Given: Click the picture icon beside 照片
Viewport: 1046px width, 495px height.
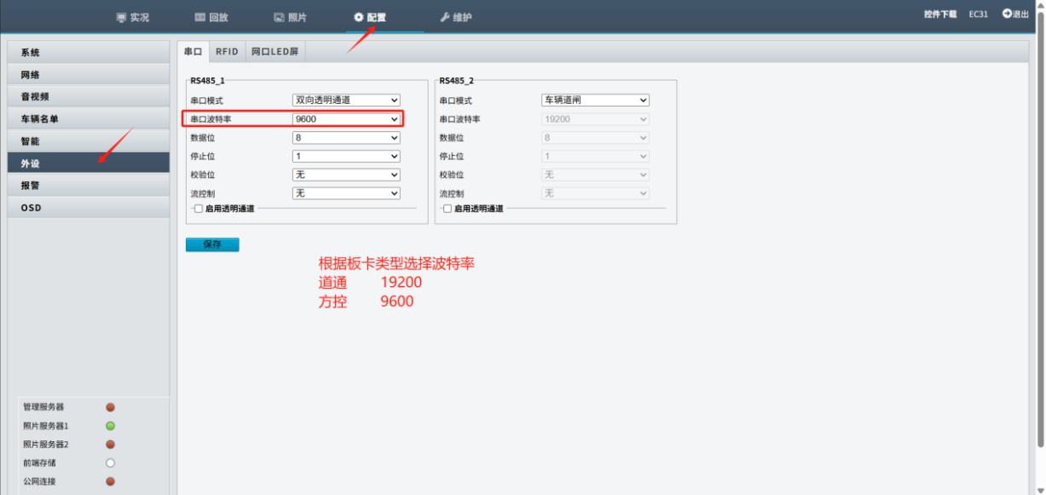Looking at the screenshot, I should [279, 18].
